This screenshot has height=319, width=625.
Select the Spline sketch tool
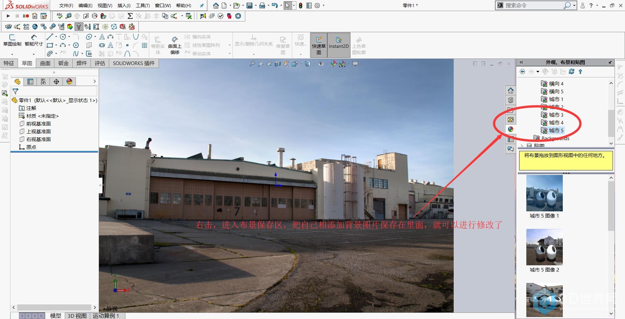(76, 54)
